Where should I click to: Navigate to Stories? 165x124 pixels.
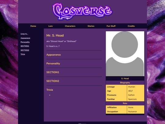point(91,26)
